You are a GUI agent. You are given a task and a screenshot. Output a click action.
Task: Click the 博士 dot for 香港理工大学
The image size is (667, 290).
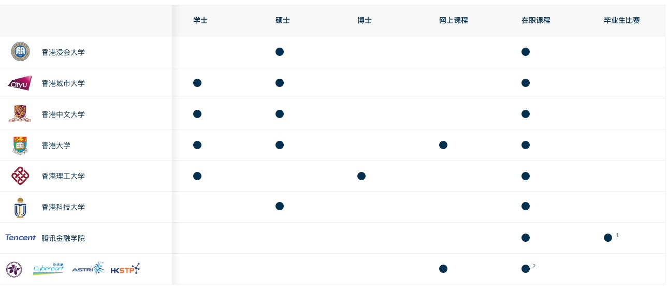pos(361,176)
